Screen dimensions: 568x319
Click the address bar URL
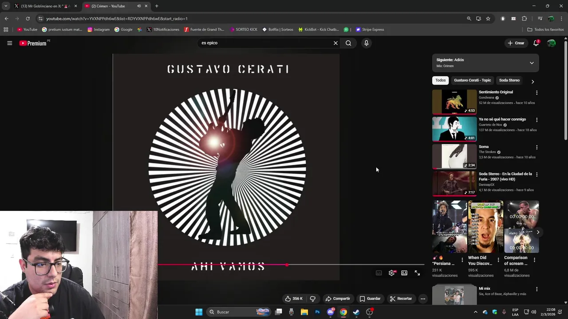coord(117,19)
